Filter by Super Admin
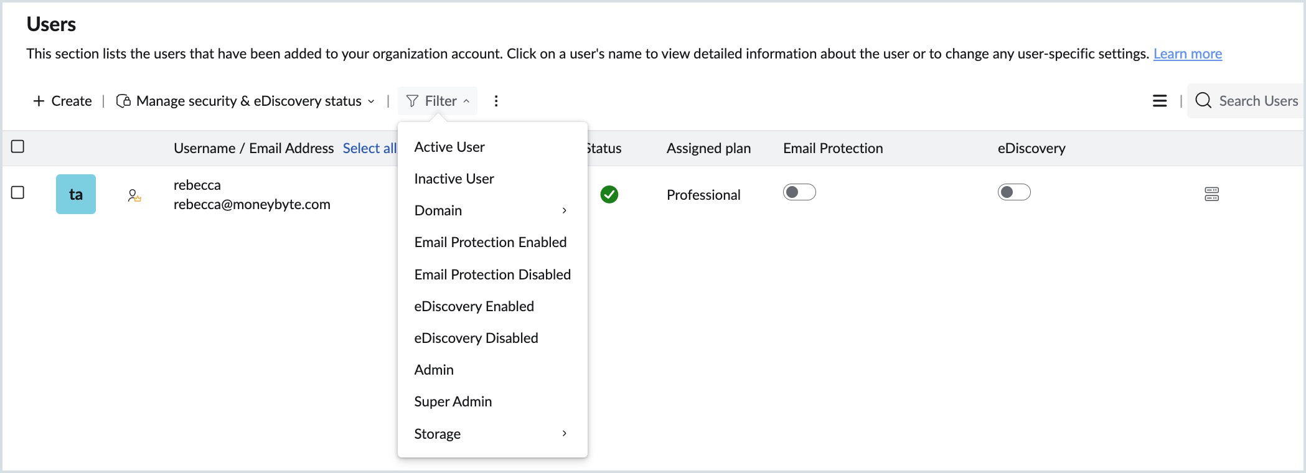1306x473 pixels. point(453,401)
